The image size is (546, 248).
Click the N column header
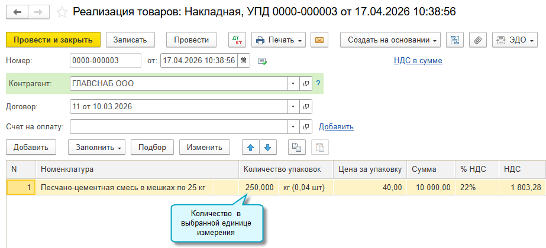pyautogui.click(x=21, y=169)
